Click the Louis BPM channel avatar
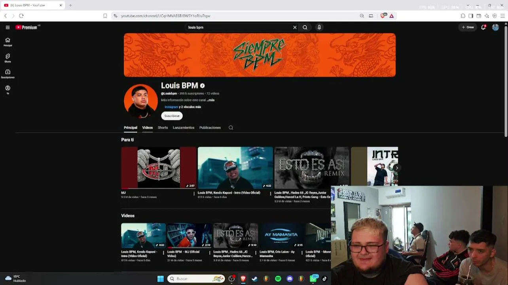The image size is (508, 285). pos(141,101)
